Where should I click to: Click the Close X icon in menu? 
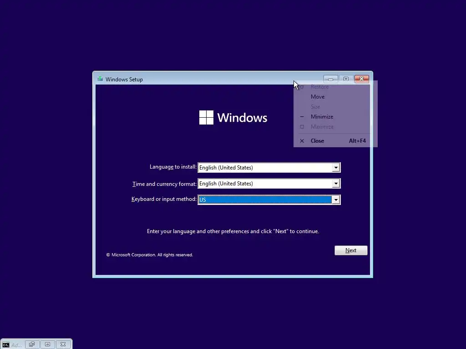pos(302,141)
